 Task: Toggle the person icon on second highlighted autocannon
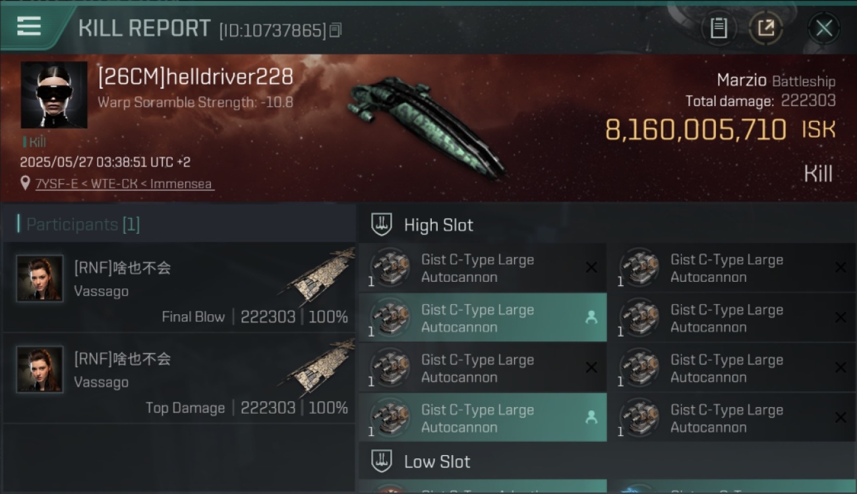click(591, 417)
